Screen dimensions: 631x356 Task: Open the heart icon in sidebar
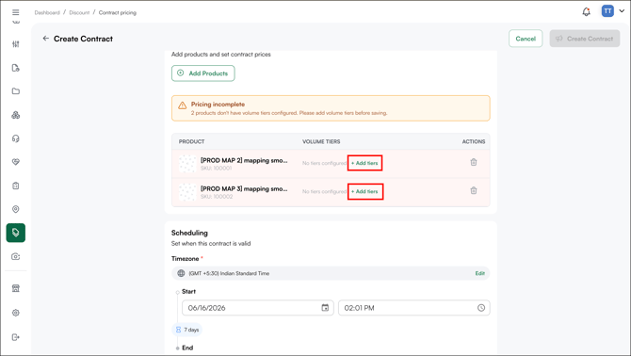pyautogui.click(x=16, y=162)
